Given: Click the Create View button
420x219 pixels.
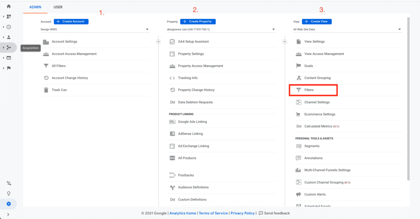Looking at the screenshot, I should pyautogui.click(x=317, y=21).
